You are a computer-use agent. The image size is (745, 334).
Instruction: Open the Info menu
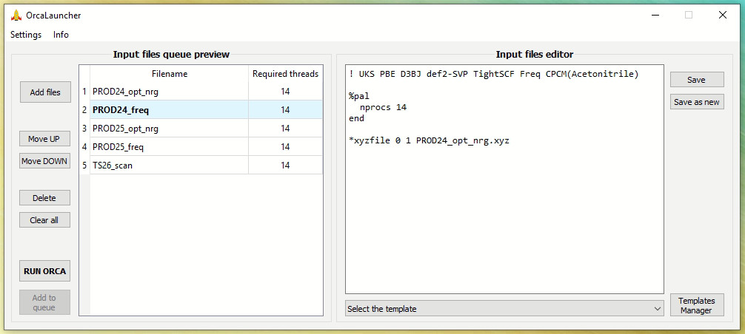pos(61,35)
